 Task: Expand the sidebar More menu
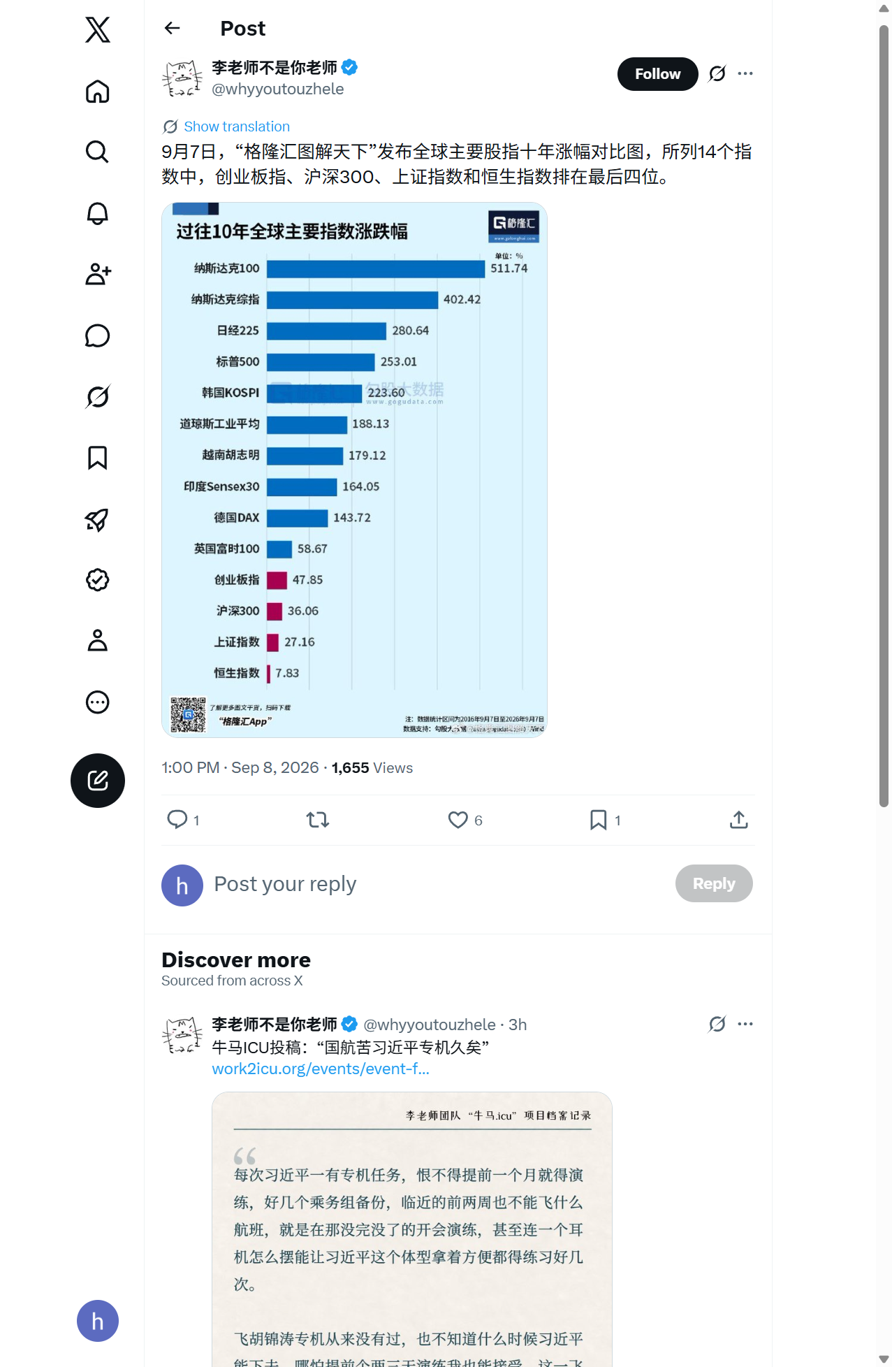tap(98, 702)
